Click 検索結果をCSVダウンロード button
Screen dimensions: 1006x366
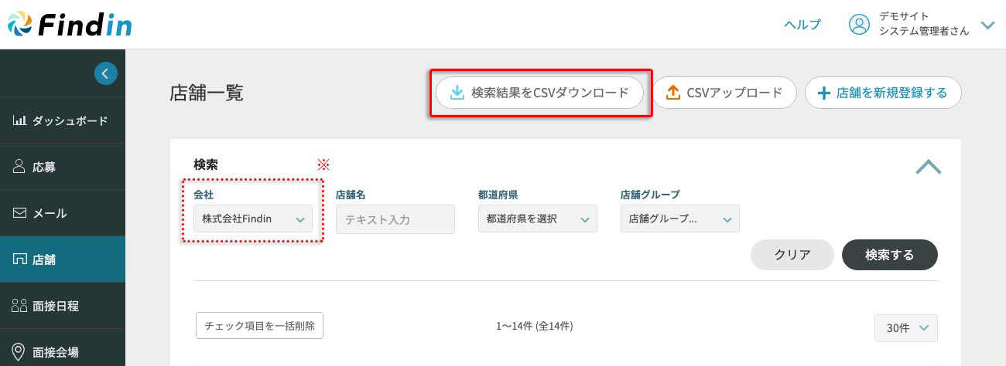[x=539, y=93]
